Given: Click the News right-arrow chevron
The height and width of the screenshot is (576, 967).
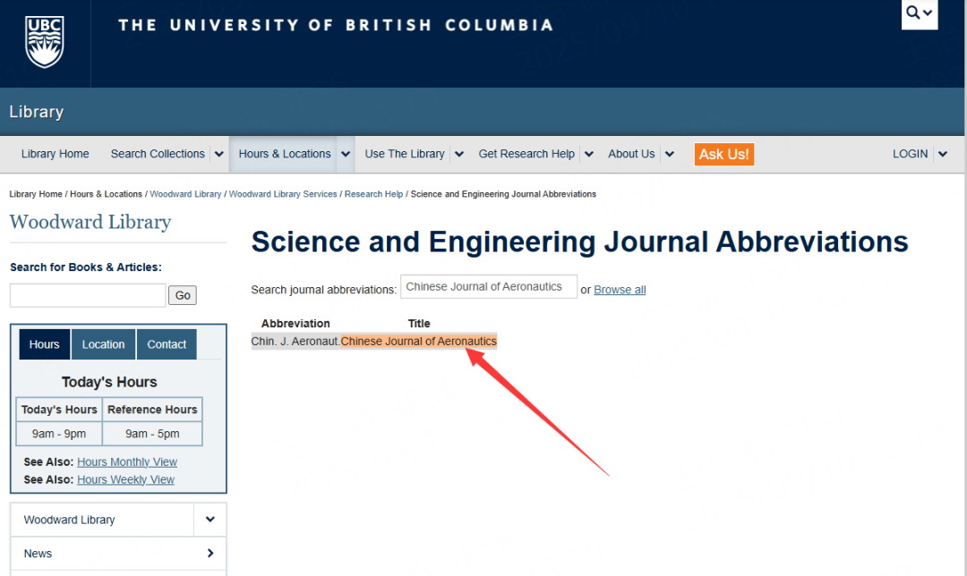Looking at the screenshot, I should pos(210,554).
